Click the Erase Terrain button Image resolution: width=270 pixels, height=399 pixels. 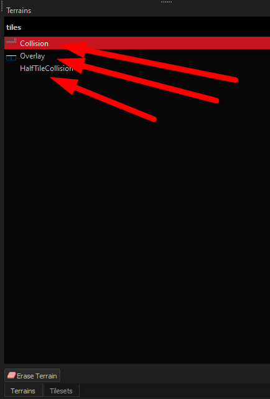pos(32,375)
